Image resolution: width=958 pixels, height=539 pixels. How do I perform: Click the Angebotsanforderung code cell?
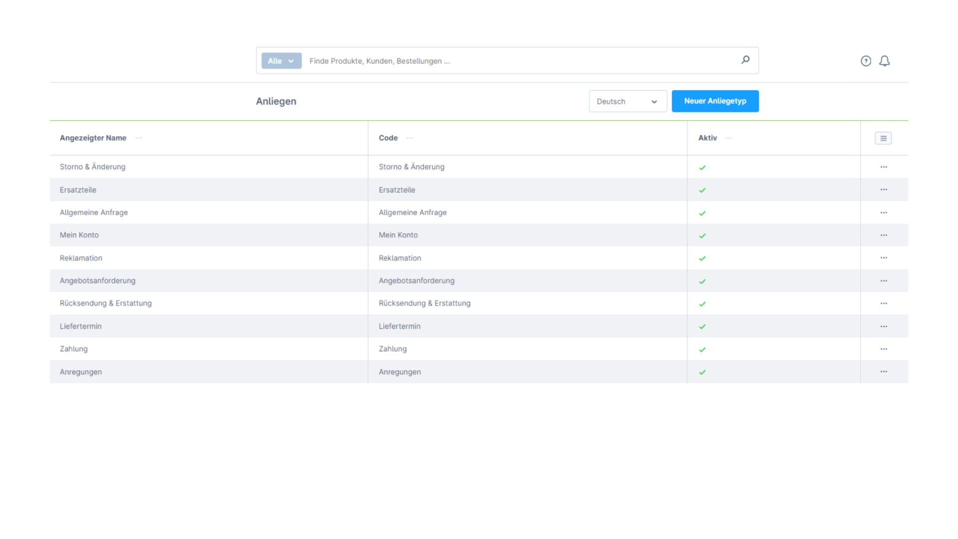(x=527, y=280)
